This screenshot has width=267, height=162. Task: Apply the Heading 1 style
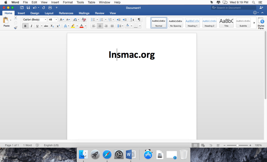192,23
